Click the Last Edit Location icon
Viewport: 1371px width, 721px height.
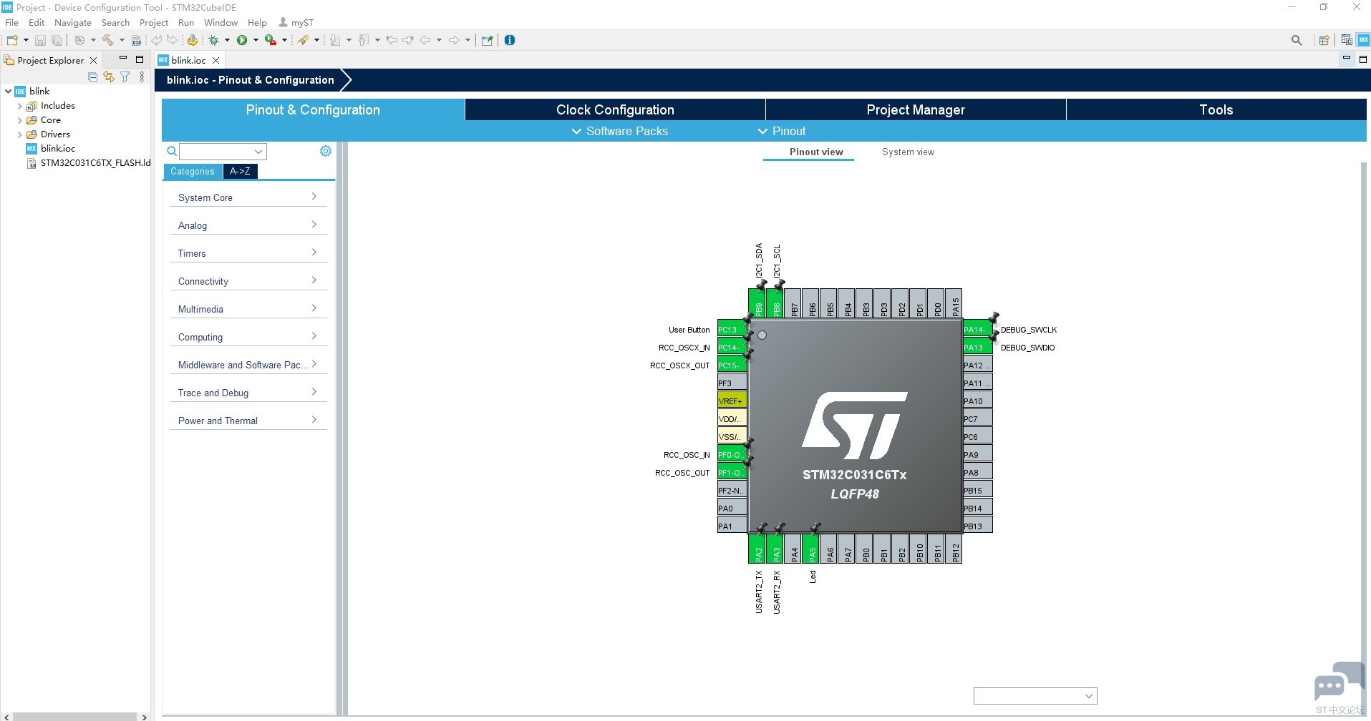pos(392,40)
